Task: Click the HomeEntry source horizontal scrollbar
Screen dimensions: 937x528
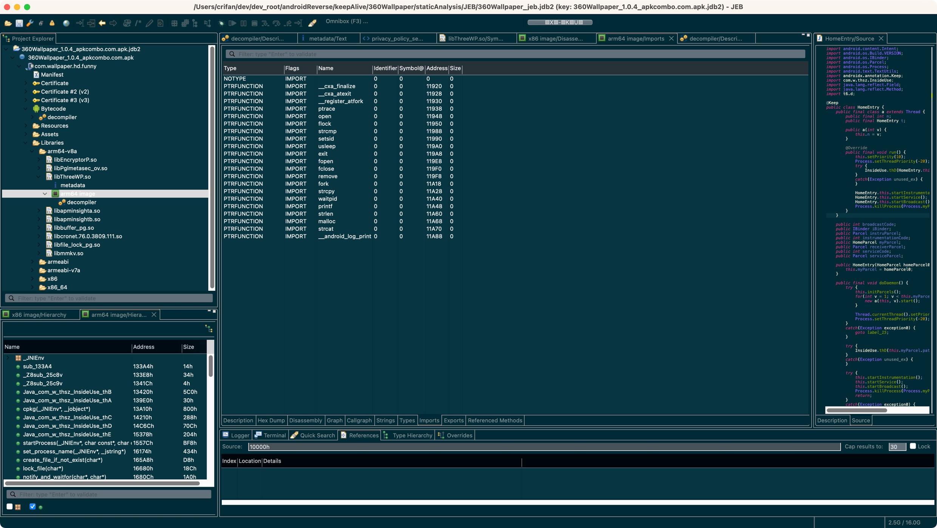Action: point(856,410)
